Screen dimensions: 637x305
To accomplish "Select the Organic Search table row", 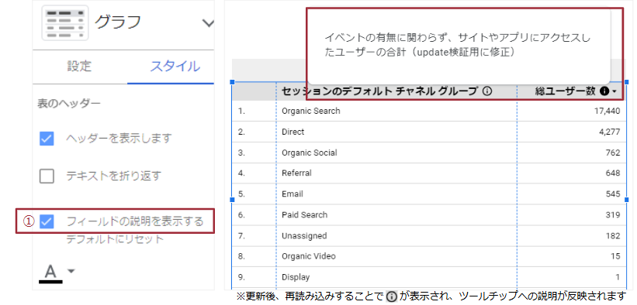I will (x=430, y=111).
